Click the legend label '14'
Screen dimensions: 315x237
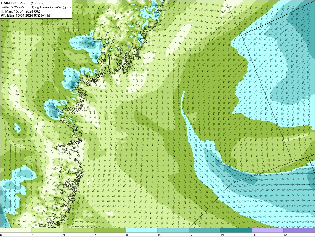click(222, 235)
